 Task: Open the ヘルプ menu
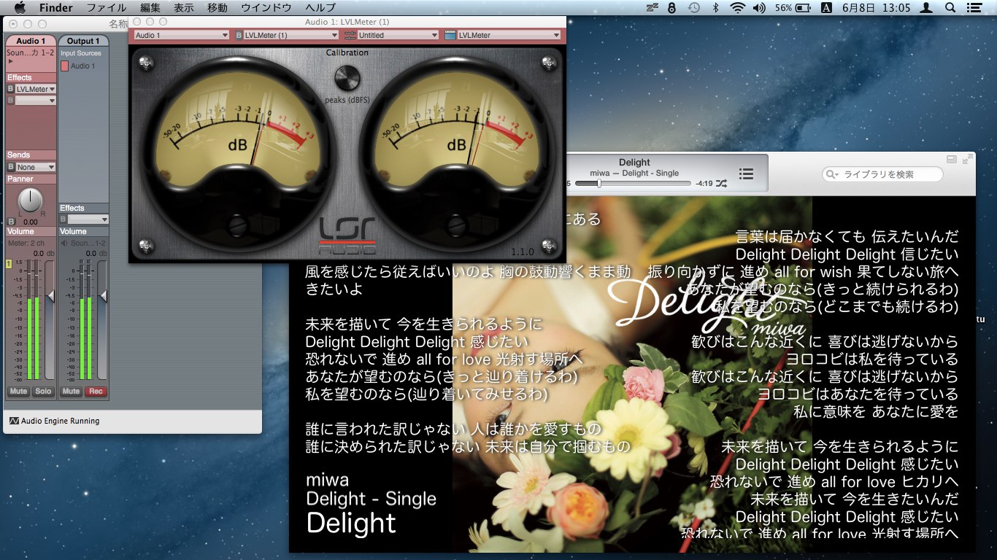320,8
